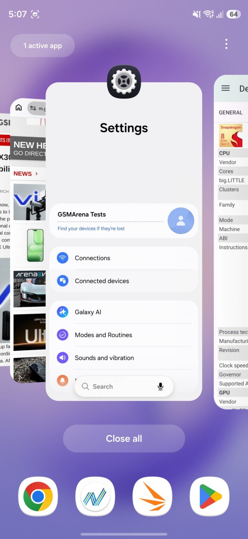Open Modes and Routines

pyautogui.click(x=103, y=335)
